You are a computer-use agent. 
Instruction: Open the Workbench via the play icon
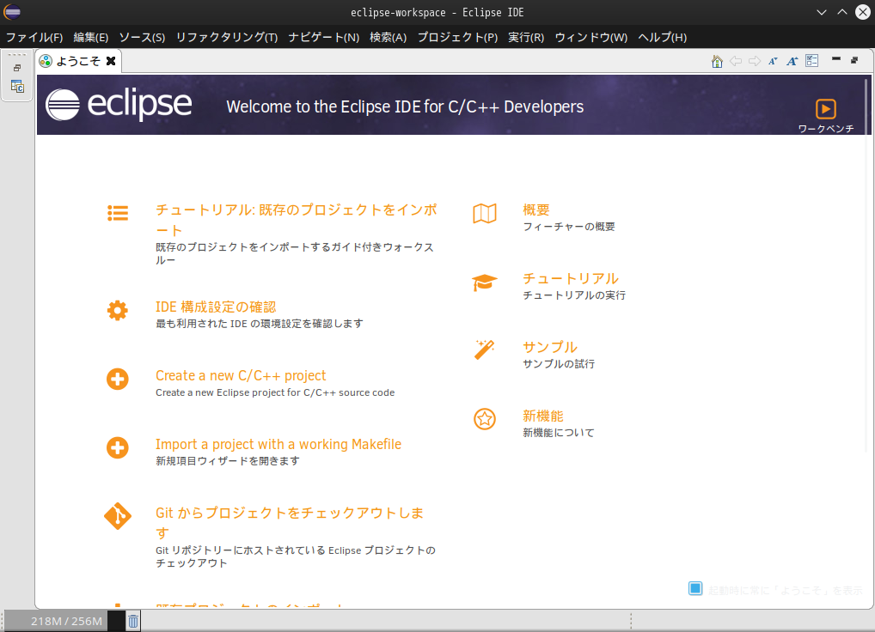click(x=825, y=109)
